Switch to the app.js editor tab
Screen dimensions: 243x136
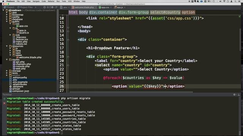(120, 7)
